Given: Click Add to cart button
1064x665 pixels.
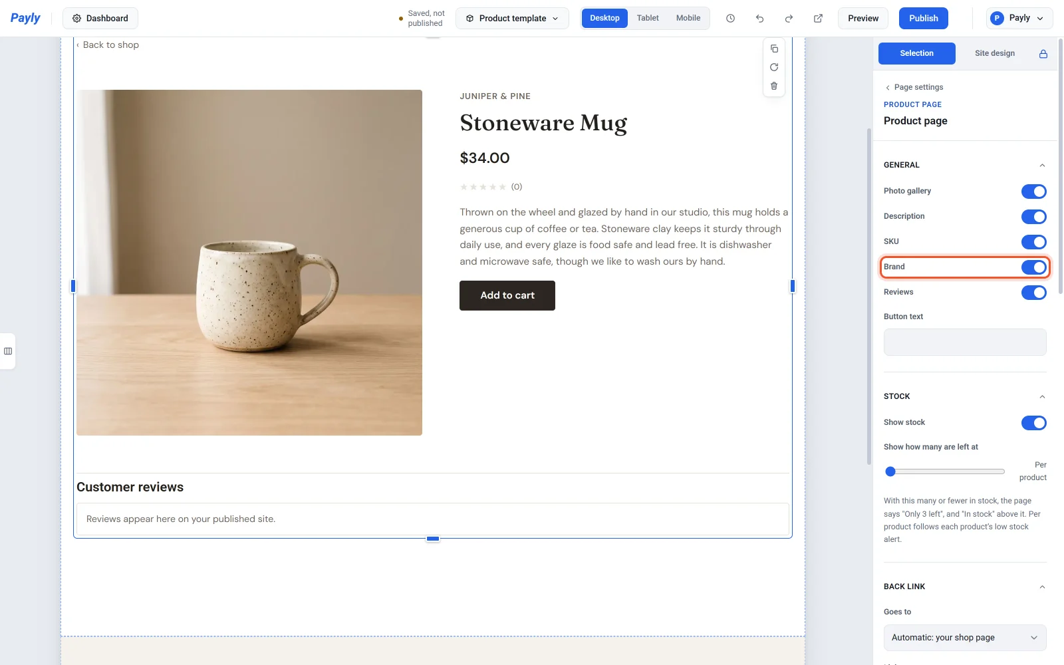Looking at the screenshot, I should click(x=507, y=295).
